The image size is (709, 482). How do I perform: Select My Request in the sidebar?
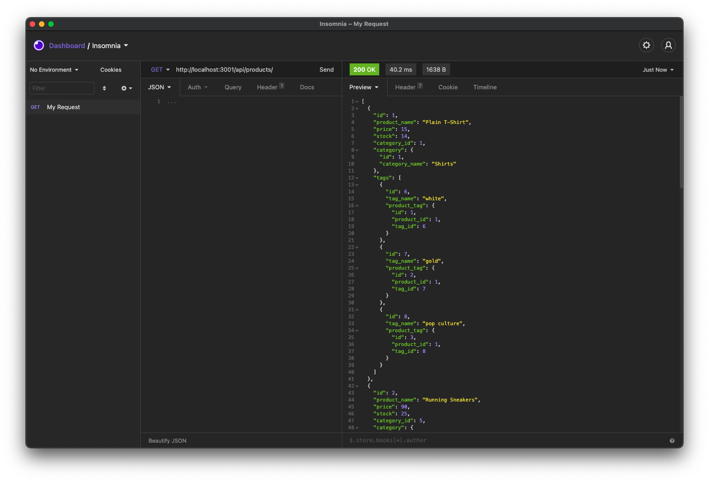point(83,107)
